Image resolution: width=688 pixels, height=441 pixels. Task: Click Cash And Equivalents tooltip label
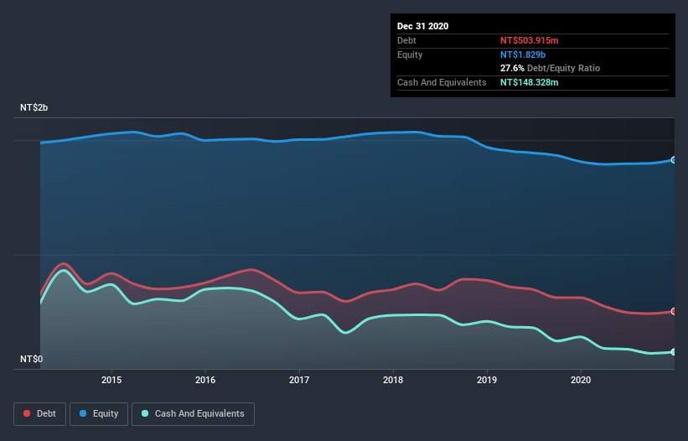tap(442, 82)
